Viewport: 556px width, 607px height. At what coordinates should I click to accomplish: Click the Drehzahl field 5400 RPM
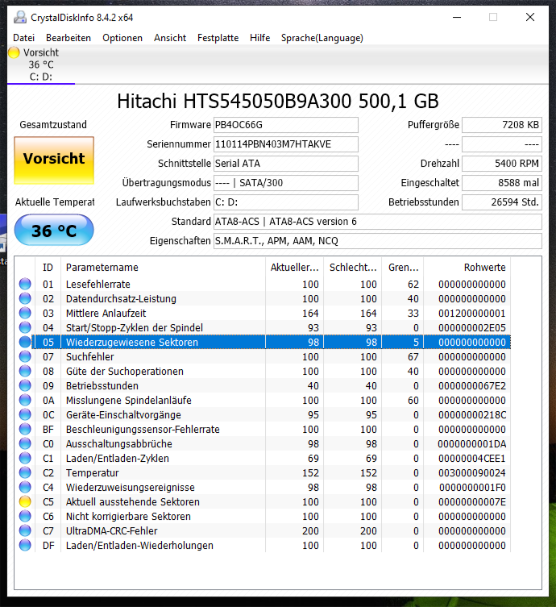(502, 164)
